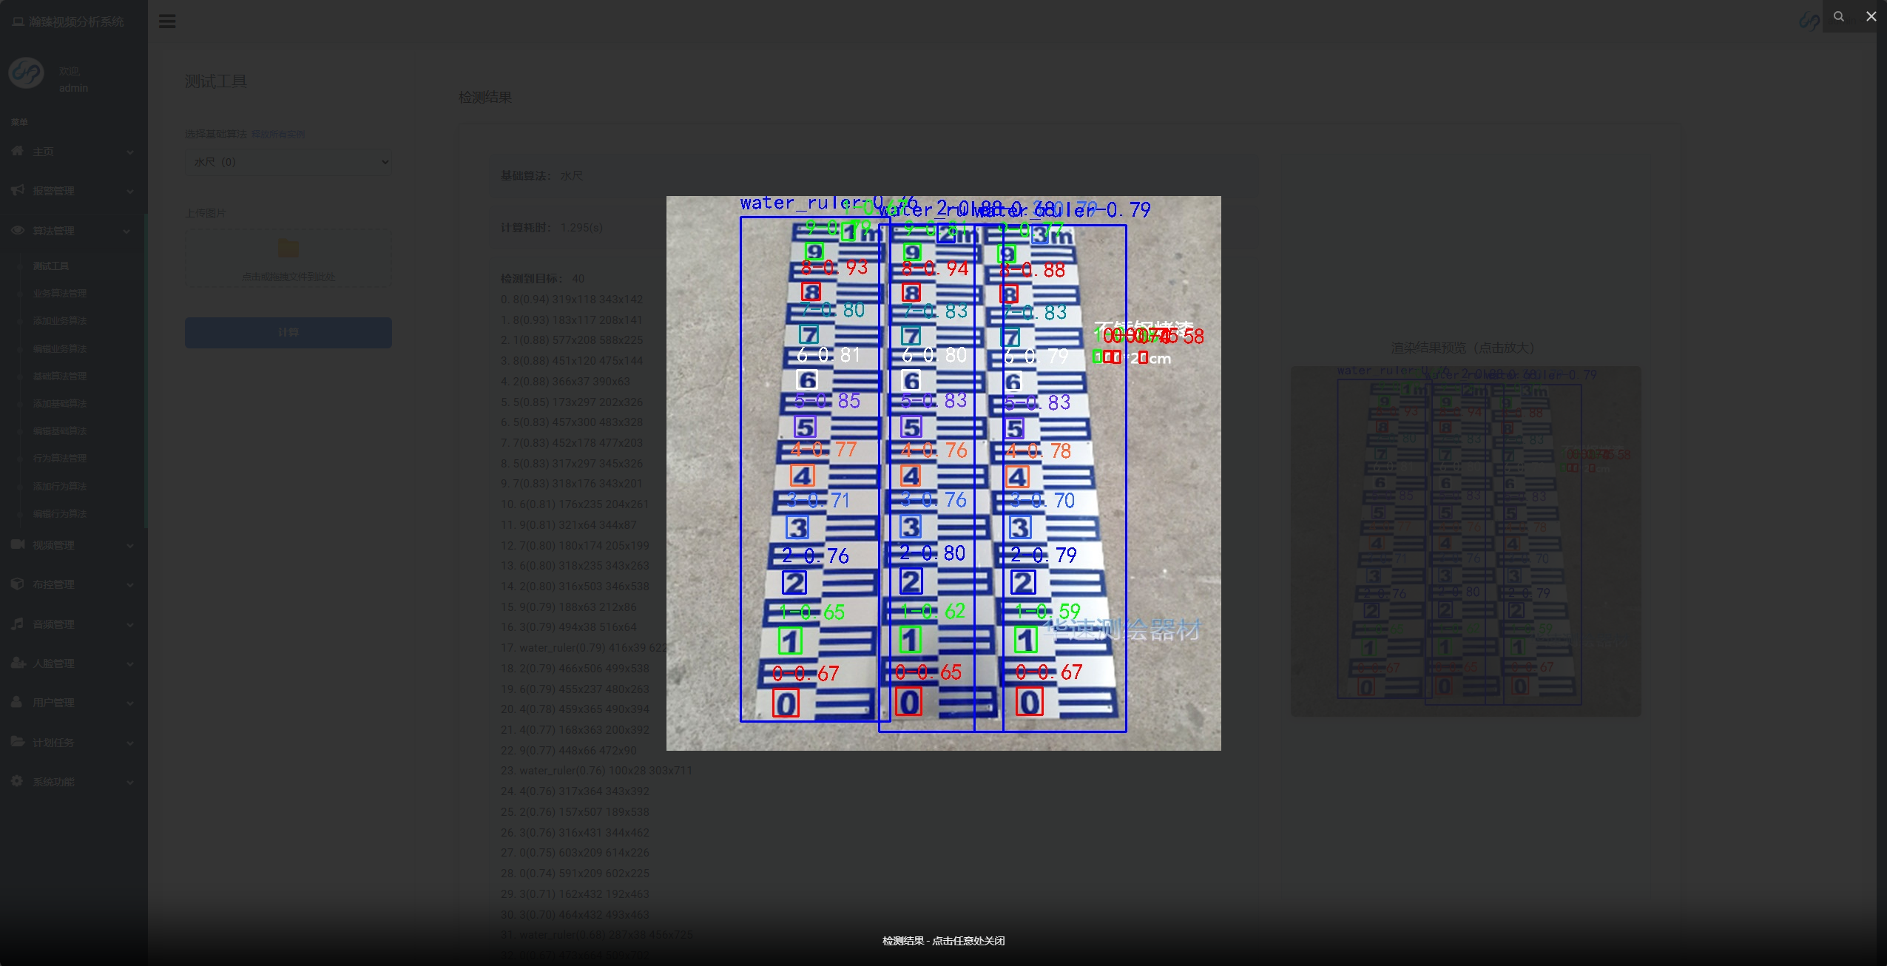Click the 基础算法: 水尺 text
Screen dimensions: 1887x966
[542, 176]
